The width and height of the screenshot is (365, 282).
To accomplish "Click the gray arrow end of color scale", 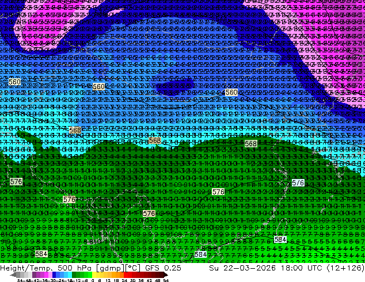I will tap(13, 275).
